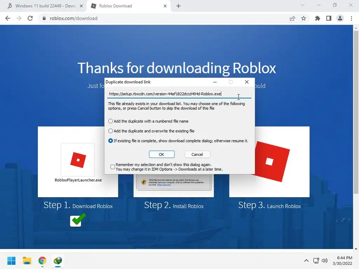This screenshot has height=269, width=359.
Task: Click 'Thanks for downloading Roblox' heading
Action: (x=177, y=68)
